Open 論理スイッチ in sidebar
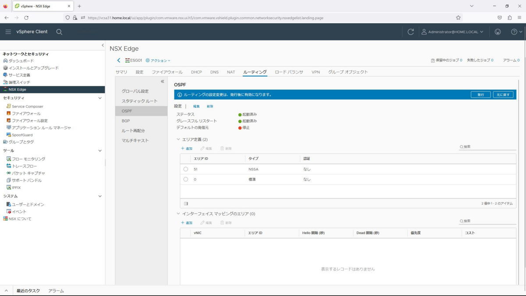526x296 pixels. (x=19, y=82)
